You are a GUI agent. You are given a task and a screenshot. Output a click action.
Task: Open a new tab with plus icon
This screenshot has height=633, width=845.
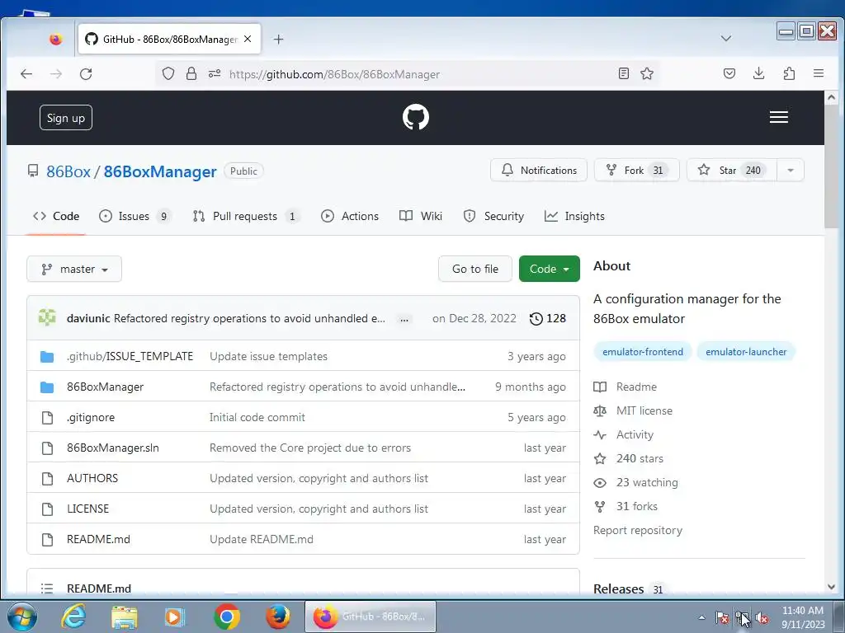[x=278, y=40]
